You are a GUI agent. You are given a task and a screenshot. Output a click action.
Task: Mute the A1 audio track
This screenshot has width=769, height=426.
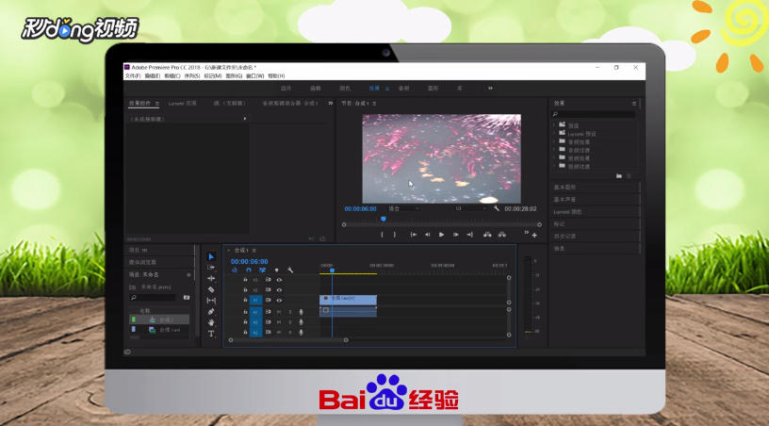(279, 312)
